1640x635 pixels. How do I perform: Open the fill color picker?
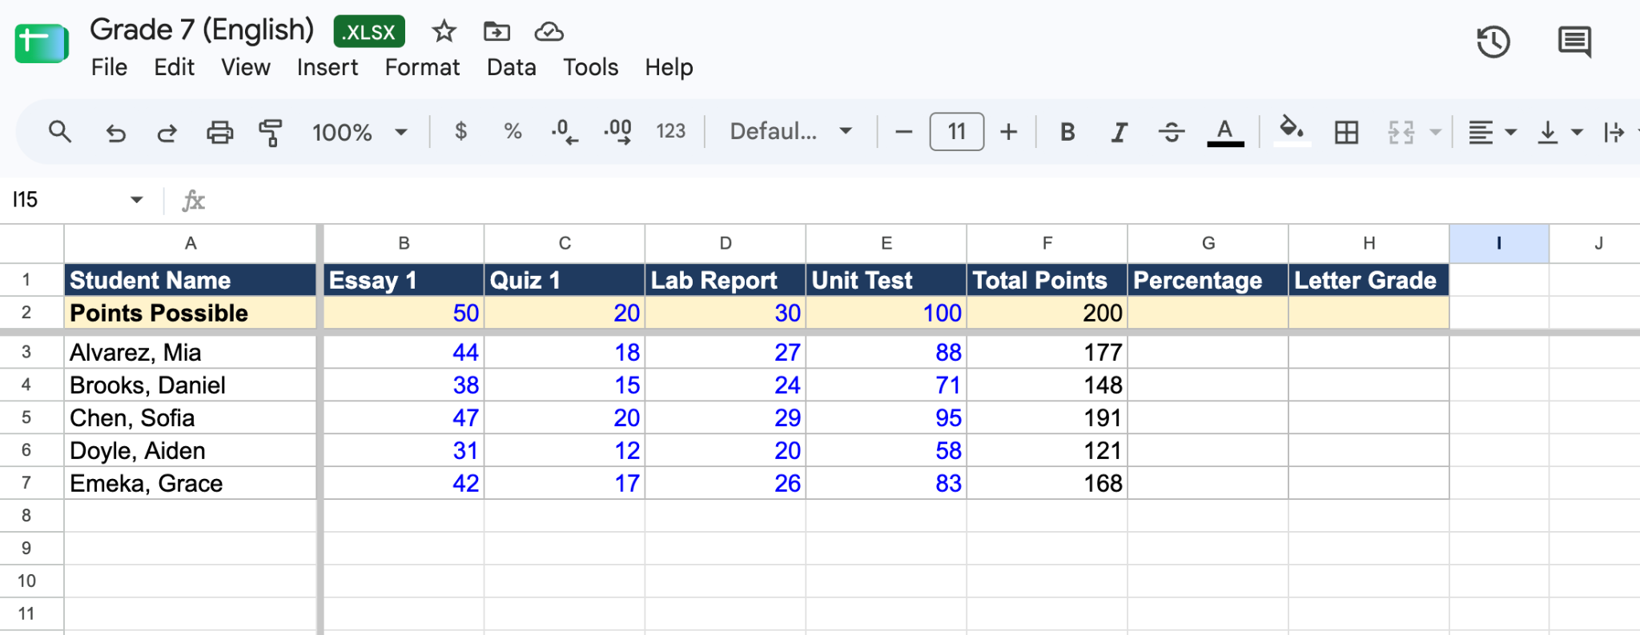pos(1292,130)
